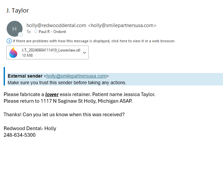Click the bold underlined word lower

tap(52, 94)
